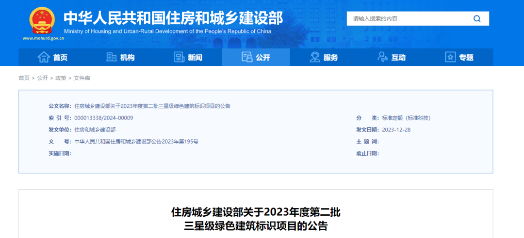Click issuing unit value 住房和城乡建设部
524x238 pixels.
pyautogui.click(x=95, y=130)
